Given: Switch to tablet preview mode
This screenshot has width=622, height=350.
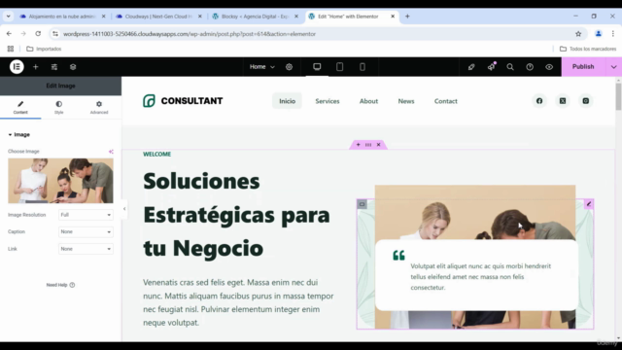Looking at the screenshot, I should point(339,67).
